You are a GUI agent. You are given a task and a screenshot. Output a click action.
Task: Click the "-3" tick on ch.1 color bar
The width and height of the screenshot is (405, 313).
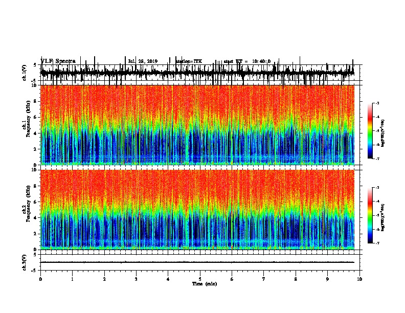[377, 103]
